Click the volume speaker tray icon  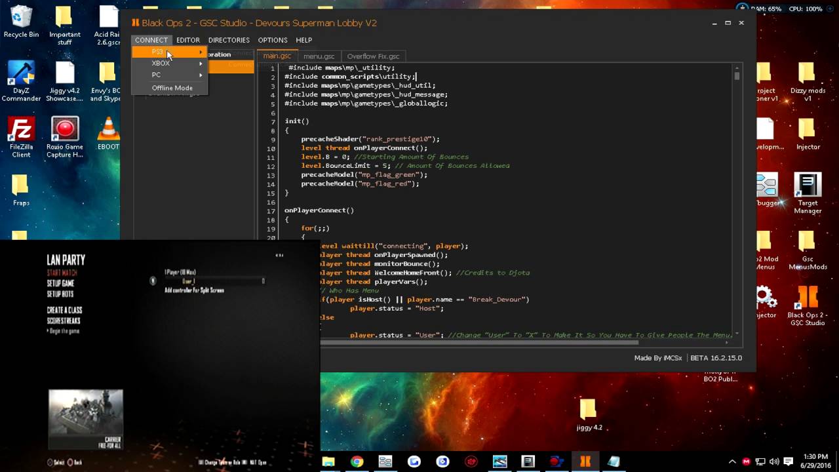(x=774, y=462)
